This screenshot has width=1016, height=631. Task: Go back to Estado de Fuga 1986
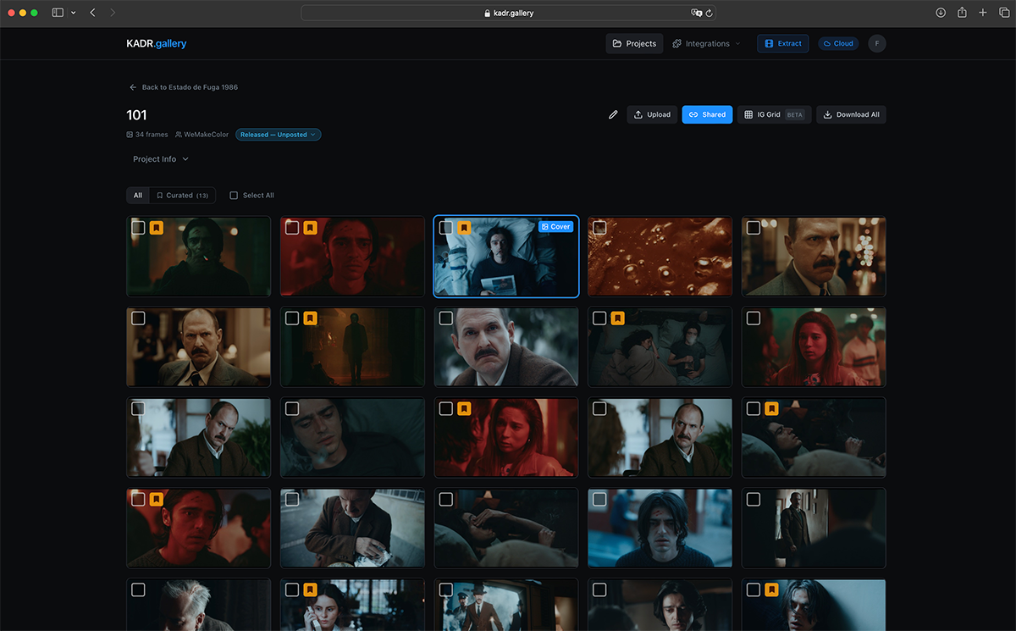(x=184, y=87)
